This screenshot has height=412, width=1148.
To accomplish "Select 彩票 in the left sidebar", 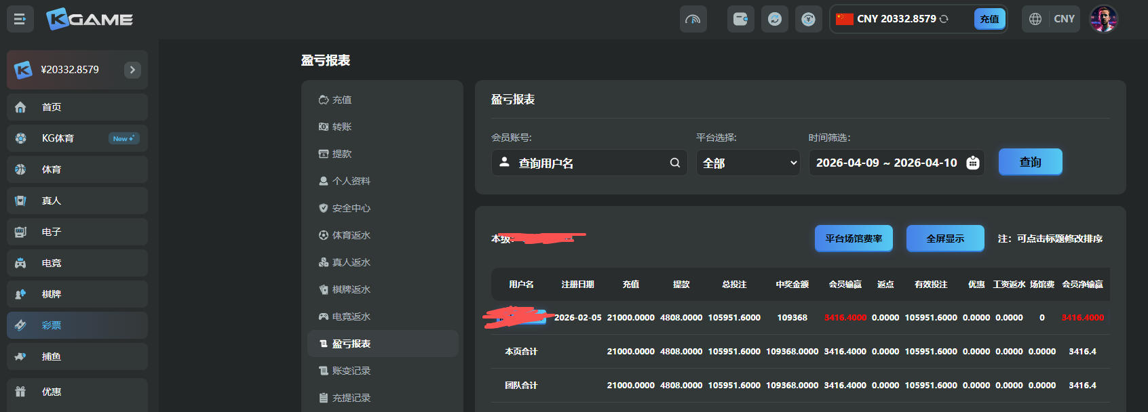I will pyautogui.click(x=52, y=325).
